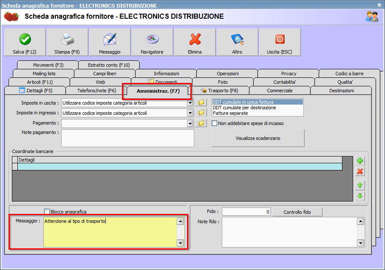Click Uscita (ESC) exit button

click(280, 42)
